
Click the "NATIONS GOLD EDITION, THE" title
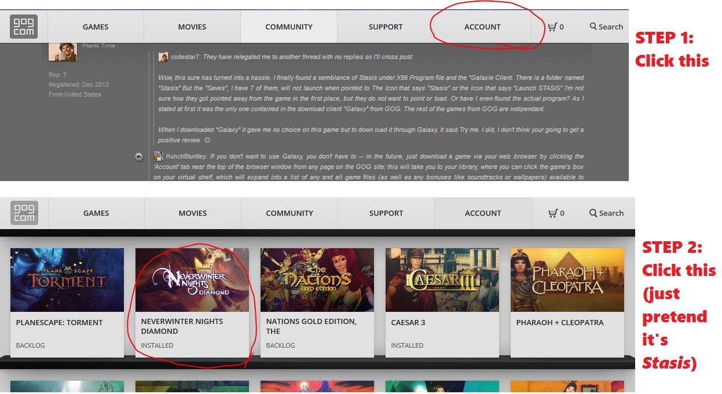(311, 326)
